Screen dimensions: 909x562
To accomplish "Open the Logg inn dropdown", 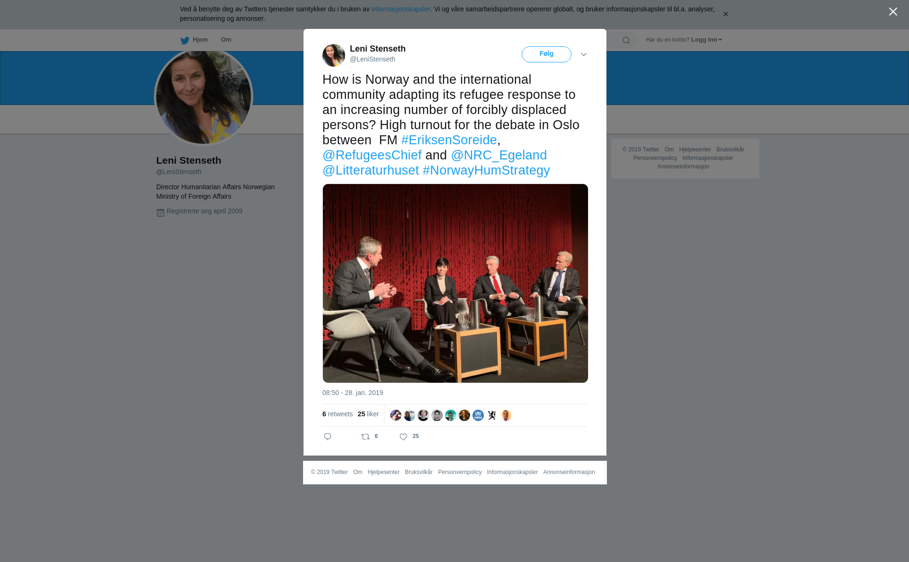I will (706, 40).
